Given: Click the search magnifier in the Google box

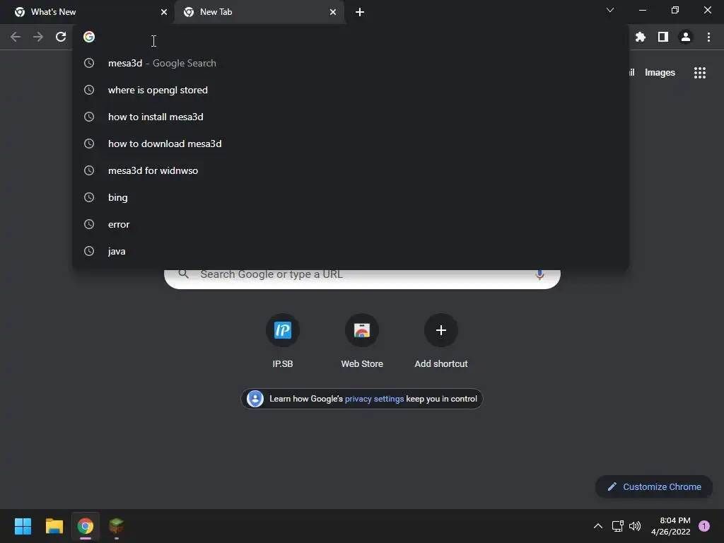Looking at the screenshot, I should click(x=184, y=274).
